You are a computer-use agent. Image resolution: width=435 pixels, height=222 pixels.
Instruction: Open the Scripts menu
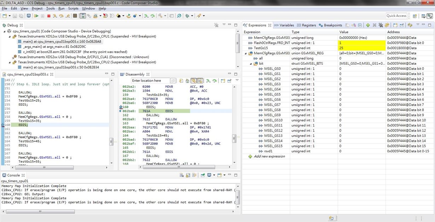coord(73,8)
